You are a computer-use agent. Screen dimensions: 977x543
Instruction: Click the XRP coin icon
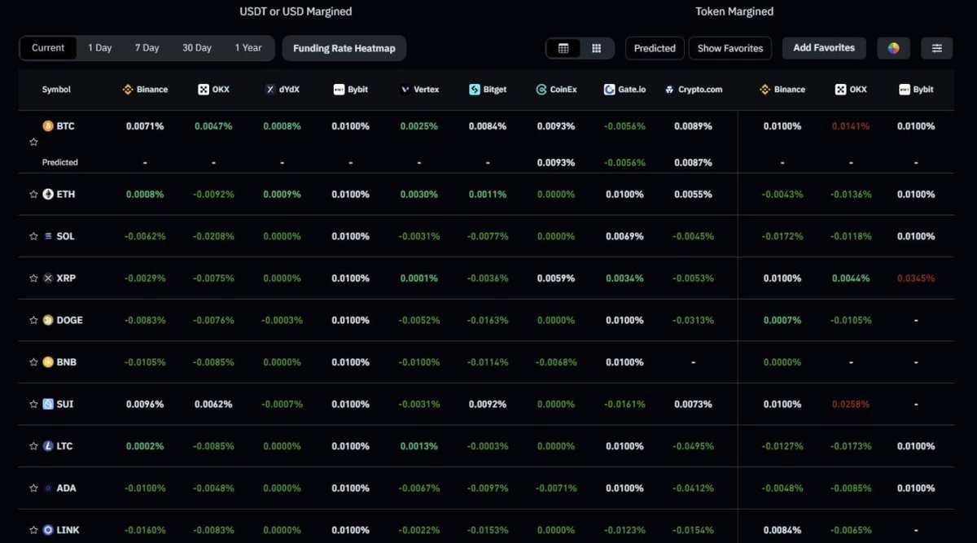pyautogui.click(x=48, y=278)
